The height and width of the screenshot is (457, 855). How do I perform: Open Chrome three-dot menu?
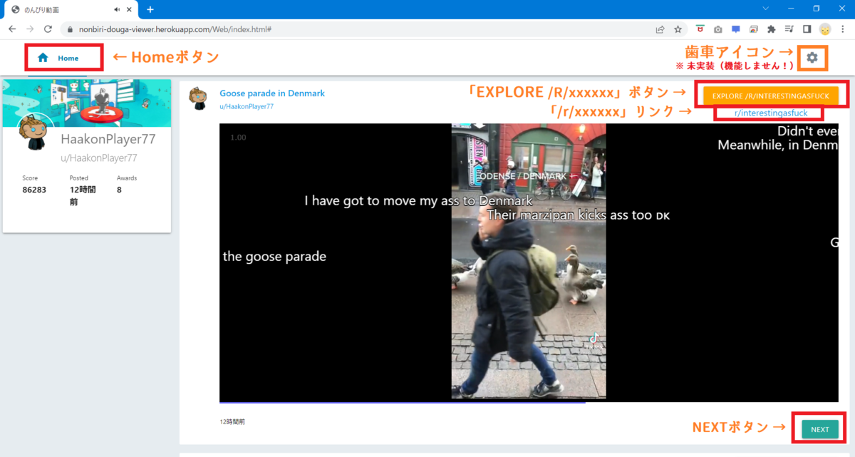pos(842,29)
